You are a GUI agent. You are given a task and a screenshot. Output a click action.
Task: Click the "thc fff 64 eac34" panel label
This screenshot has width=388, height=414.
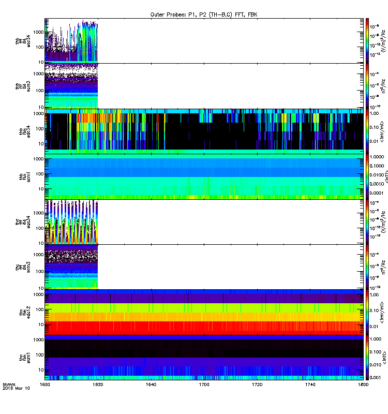(x=23, y=222)
